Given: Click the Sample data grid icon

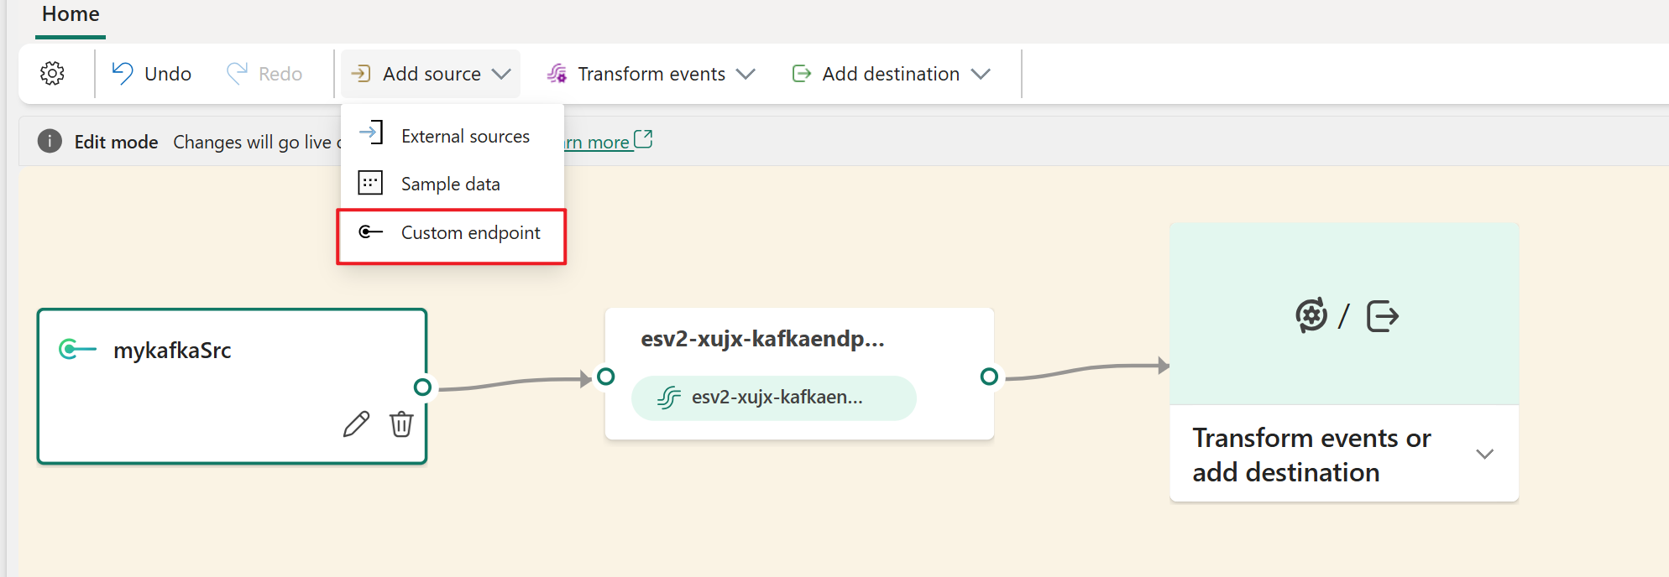Looking at the screenshot, I should tap(370, 183).
